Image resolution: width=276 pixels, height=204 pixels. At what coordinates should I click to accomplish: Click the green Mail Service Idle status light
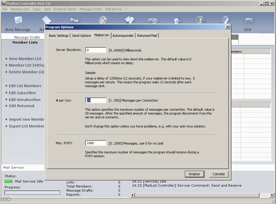[8, 181]
